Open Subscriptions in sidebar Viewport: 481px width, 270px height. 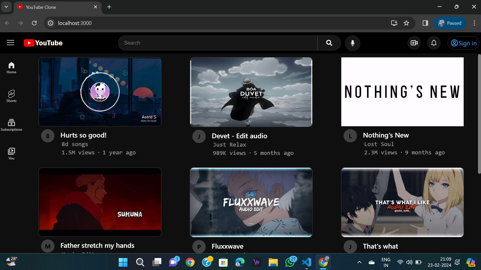pyautogui.click(x=11, y=125)
